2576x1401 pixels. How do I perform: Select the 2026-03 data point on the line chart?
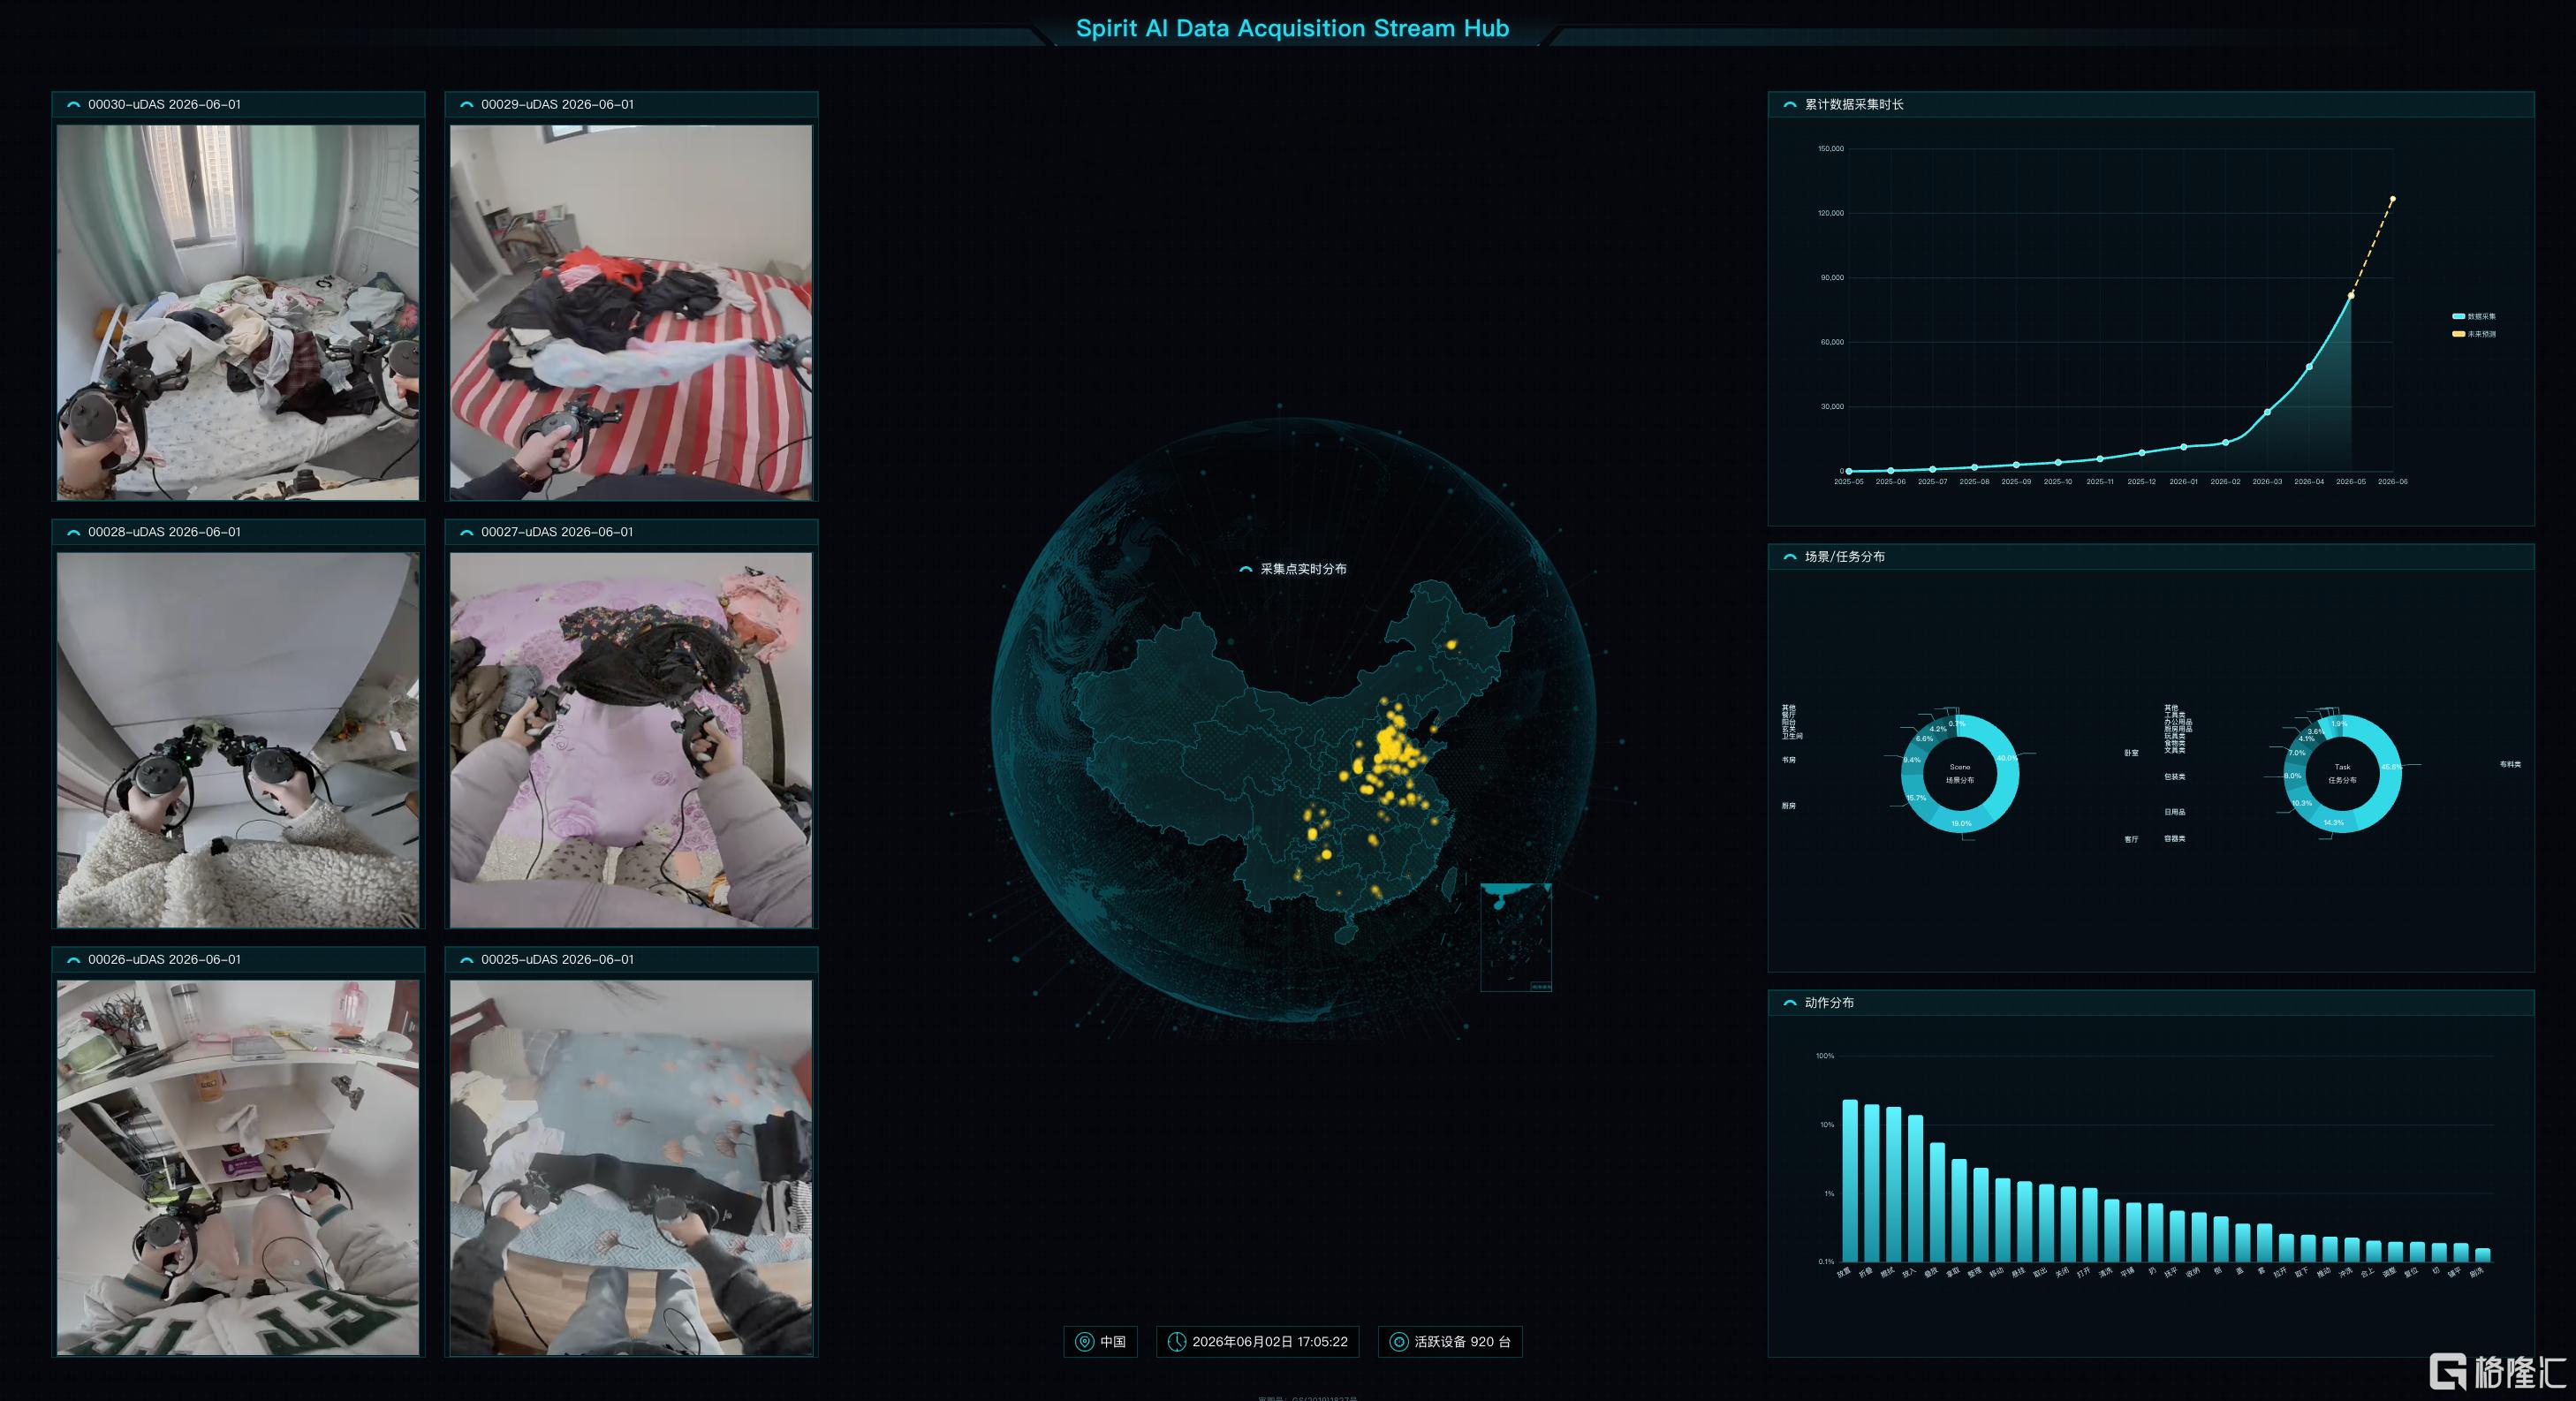pyautogui.click(x=2267, y=412)
